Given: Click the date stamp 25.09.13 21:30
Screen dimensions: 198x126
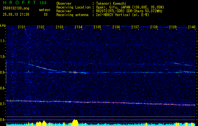Looking at the screenshot, I should coord(16,14).
